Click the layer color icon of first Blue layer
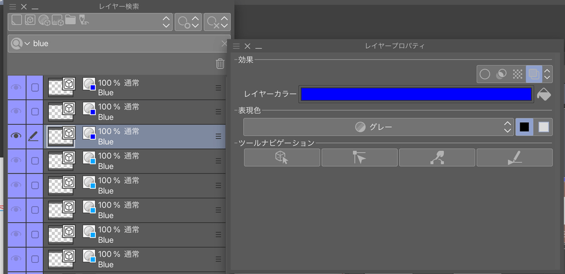 [89, 84]
